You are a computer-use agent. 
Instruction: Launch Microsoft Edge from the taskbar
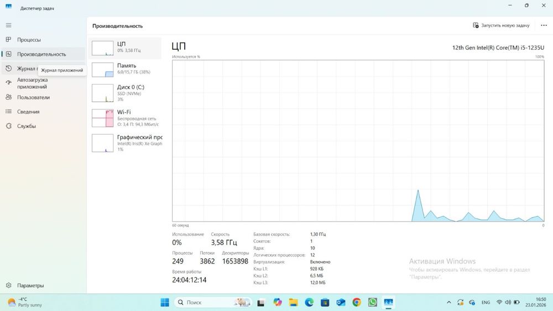tap(309, 302)
